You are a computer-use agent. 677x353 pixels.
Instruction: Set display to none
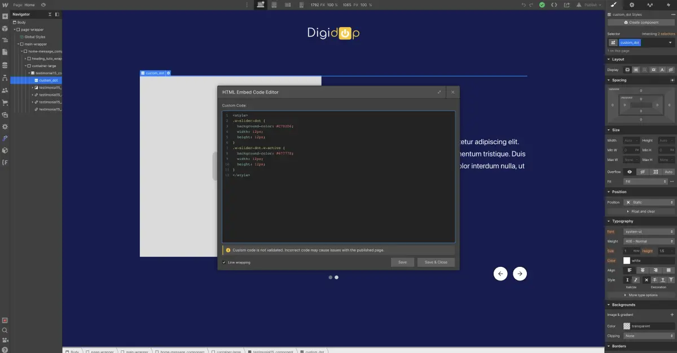click(670, 70)
